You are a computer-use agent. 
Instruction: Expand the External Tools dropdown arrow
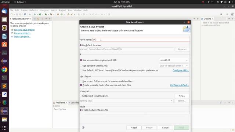[x=54, y=14]
